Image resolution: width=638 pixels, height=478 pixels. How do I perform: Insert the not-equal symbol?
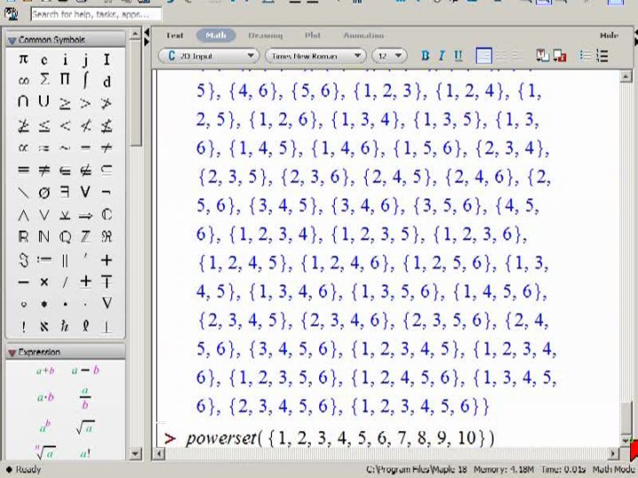44,170
